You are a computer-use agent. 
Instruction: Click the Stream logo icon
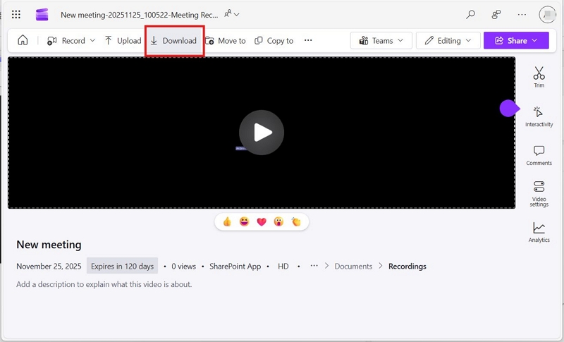click(x=42, y=15)
